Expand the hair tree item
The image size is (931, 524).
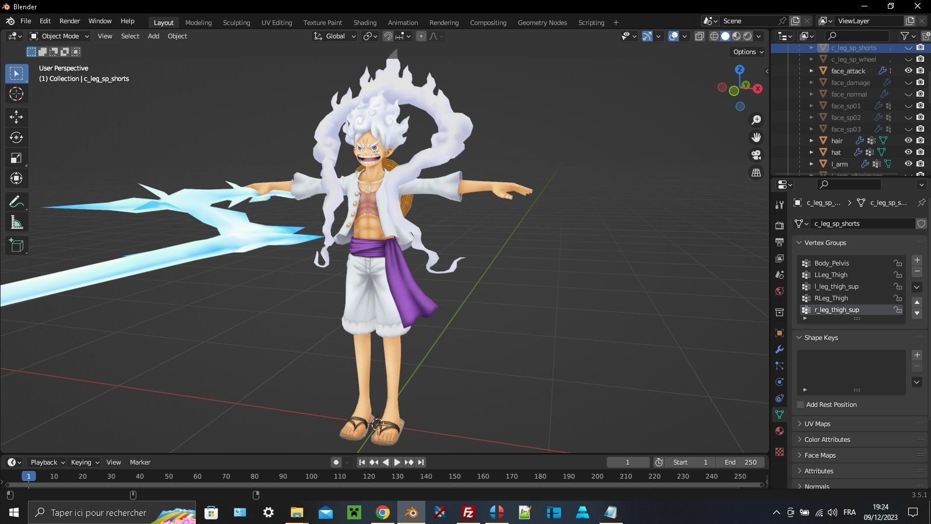[x=812, y=140]
